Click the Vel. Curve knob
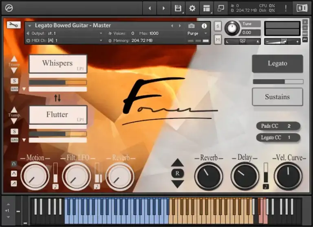 tap(288, 177)
